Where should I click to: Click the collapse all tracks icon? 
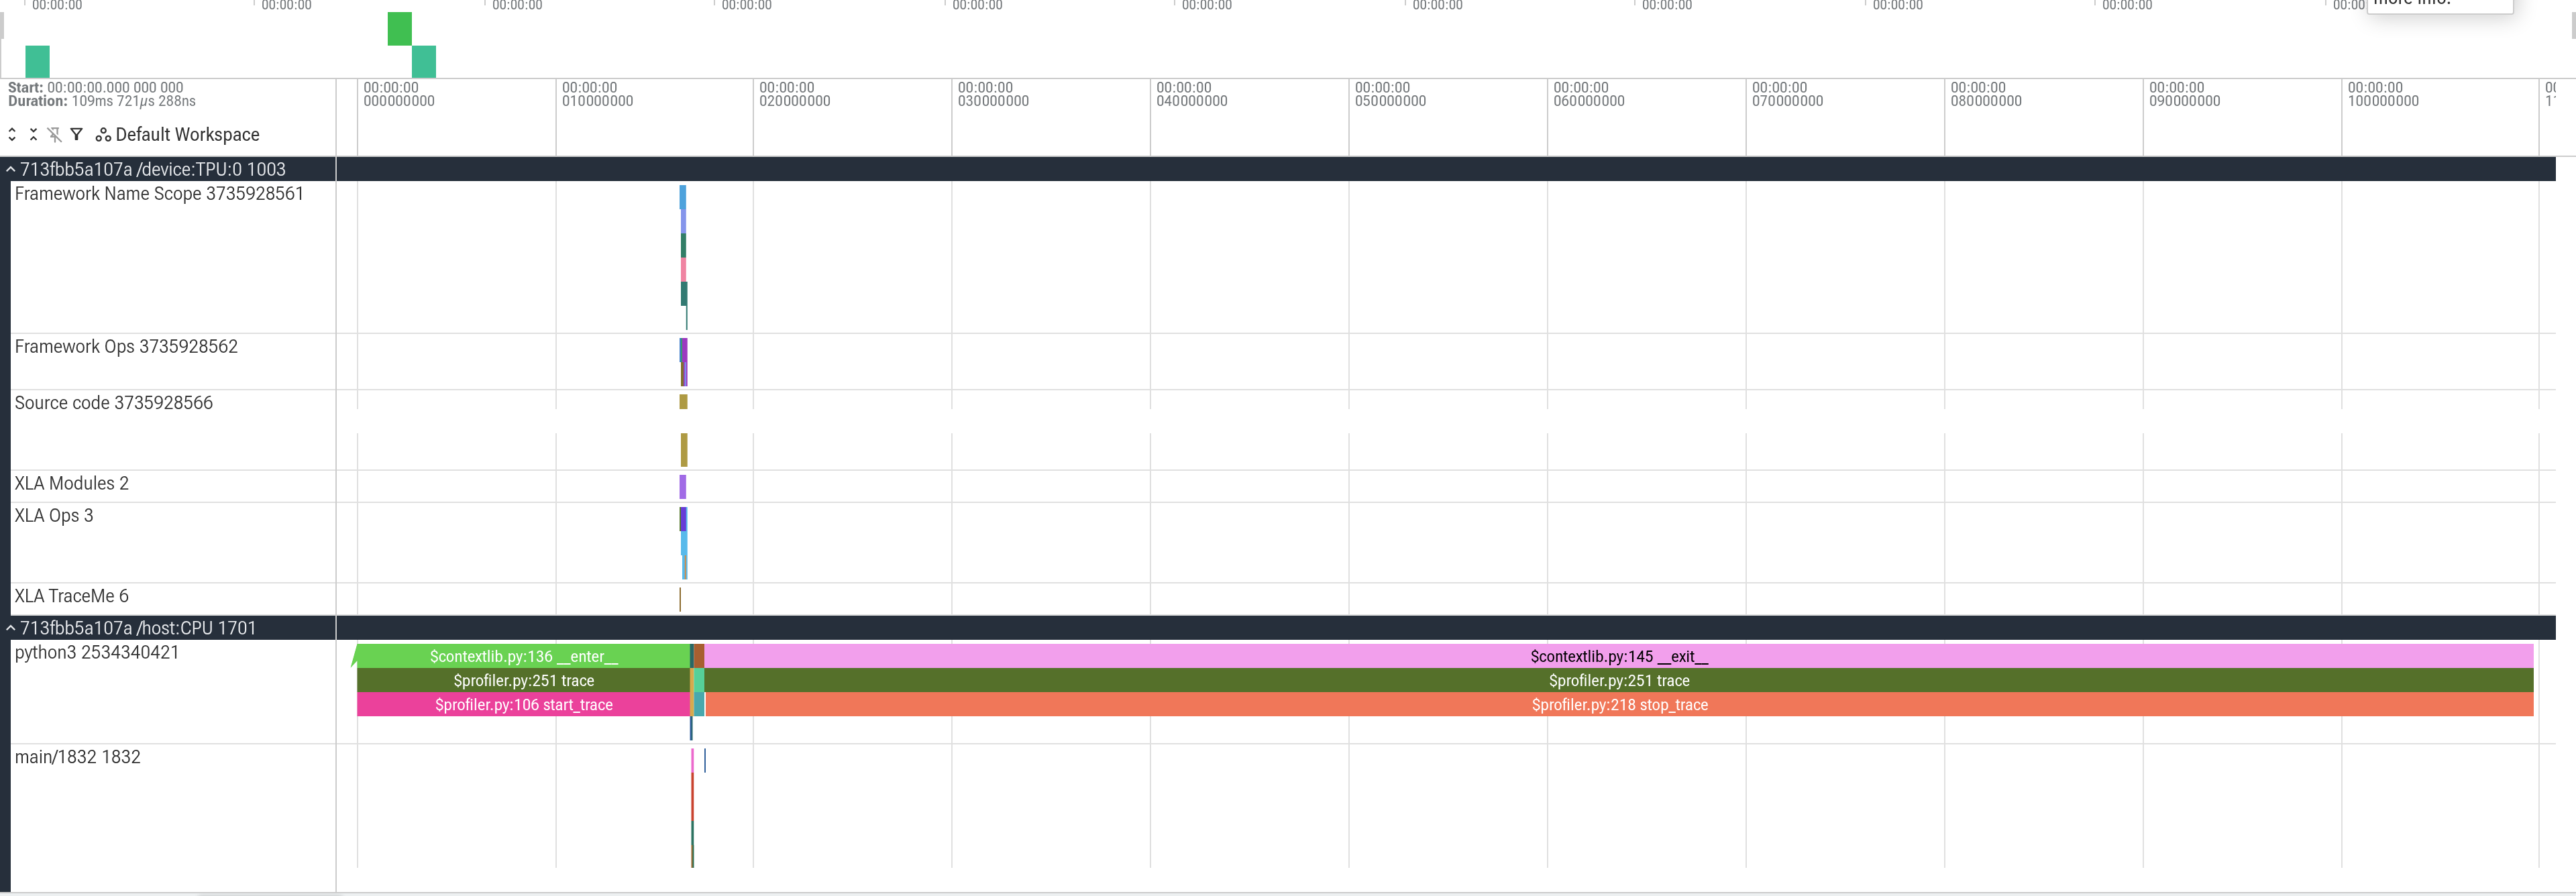[33, 134]
